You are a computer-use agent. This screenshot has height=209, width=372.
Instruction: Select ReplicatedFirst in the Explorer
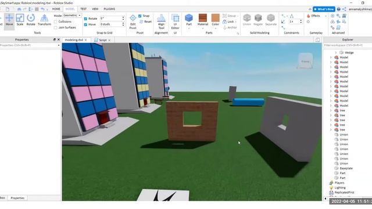[344, 192]
